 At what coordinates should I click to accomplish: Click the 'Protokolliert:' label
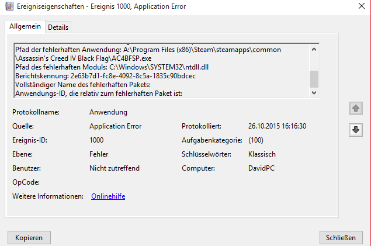[x=202, y=126]
